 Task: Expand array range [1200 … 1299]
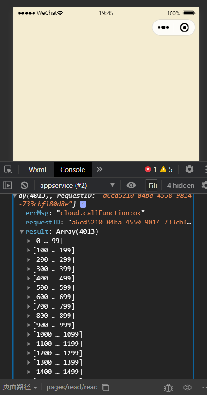[x=28, y=353]
